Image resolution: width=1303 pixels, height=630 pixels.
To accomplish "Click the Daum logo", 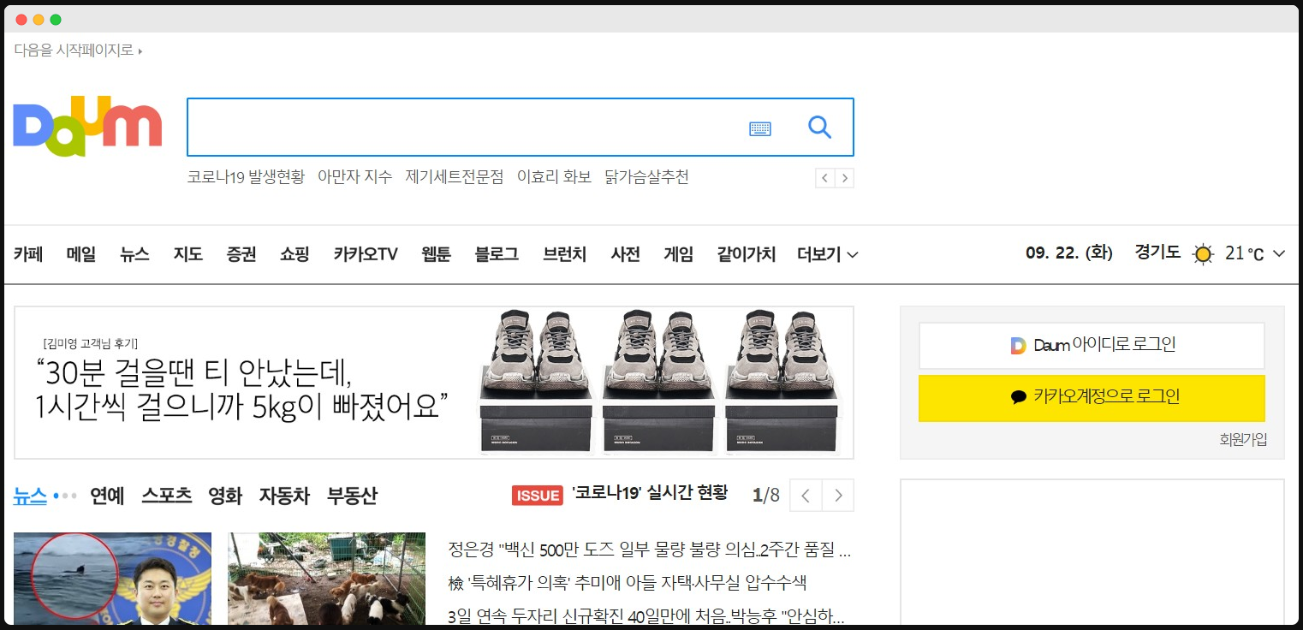I will click(87, 127).
